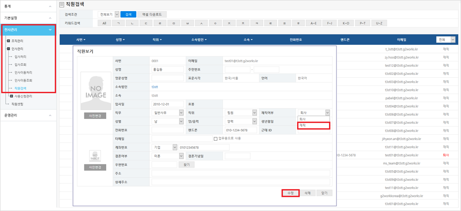Check the 업무용으로 사용 checkbox
Screen dimensions: 461x211
(216, 139)
